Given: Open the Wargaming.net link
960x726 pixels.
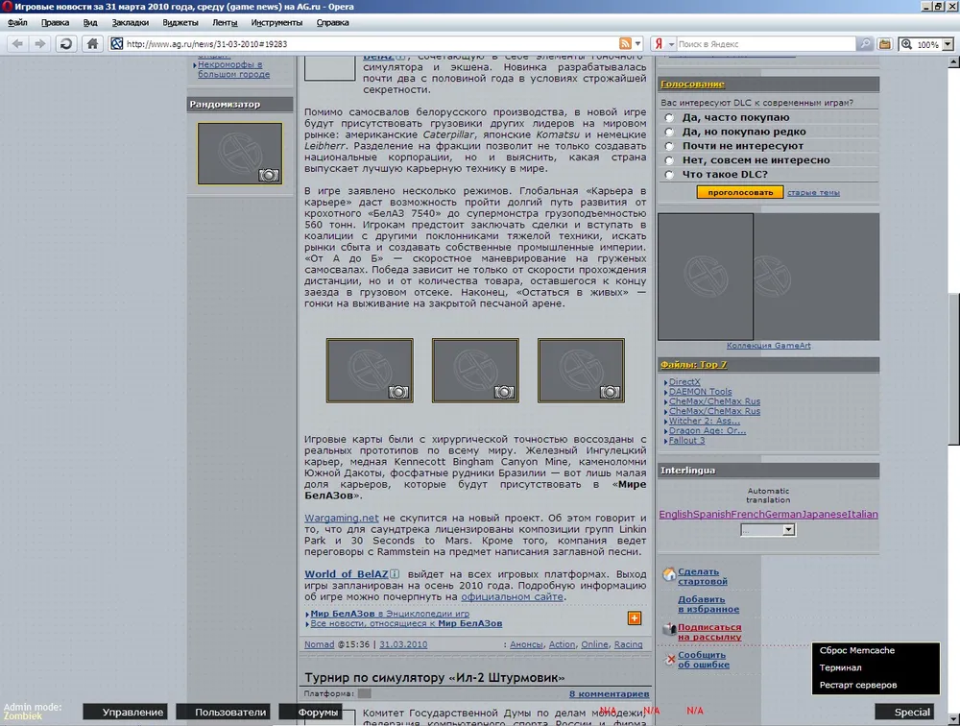Looking at the screenshot, I should [x=342, y=518].
